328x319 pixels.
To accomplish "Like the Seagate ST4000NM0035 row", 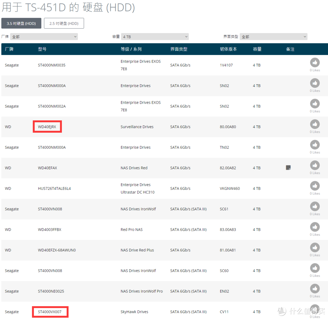I will [315, 62].
